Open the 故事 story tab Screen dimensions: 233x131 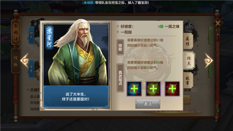(188, 80)
